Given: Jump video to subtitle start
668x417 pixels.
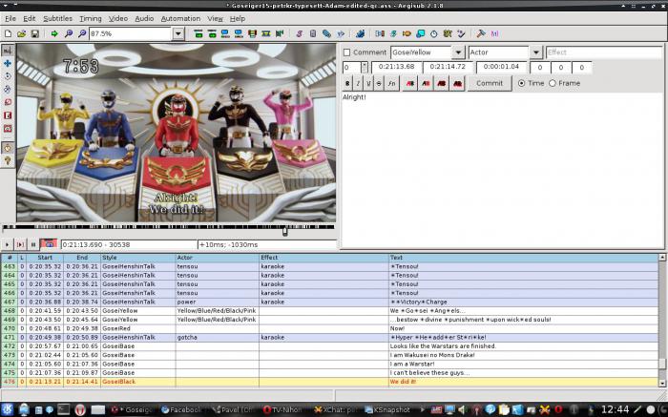Looking at the screenshot, I should pos(198,33).
